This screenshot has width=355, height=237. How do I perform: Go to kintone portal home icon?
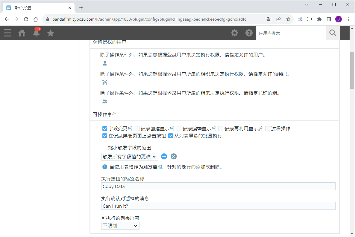[22, 33]
